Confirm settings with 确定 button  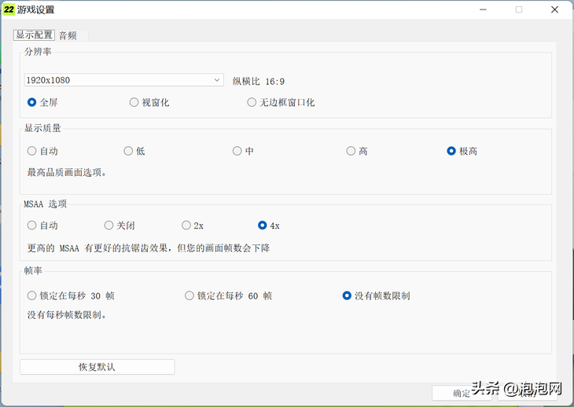[x=462, y=393]
